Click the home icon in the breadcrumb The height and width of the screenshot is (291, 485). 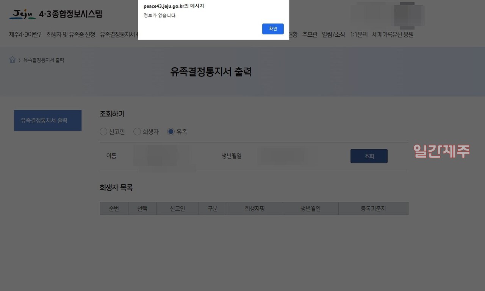pos(12,59)
